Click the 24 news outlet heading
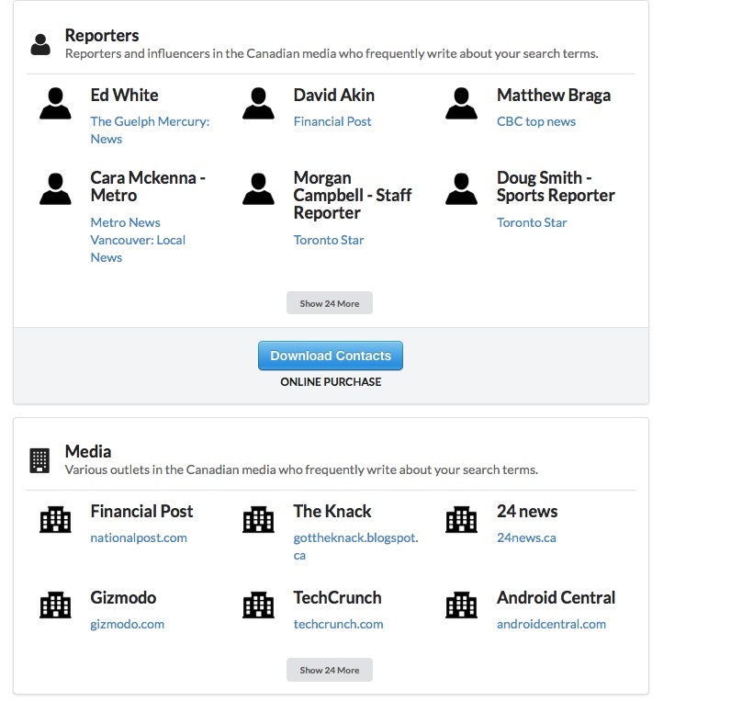 527,512
